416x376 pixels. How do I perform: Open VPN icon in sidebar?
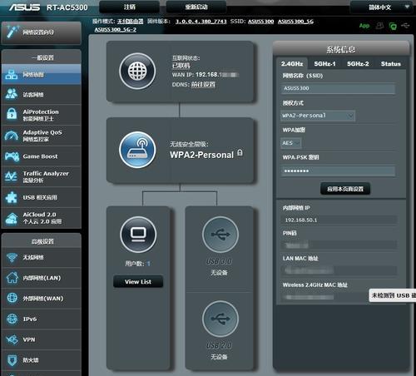point(12,339)
